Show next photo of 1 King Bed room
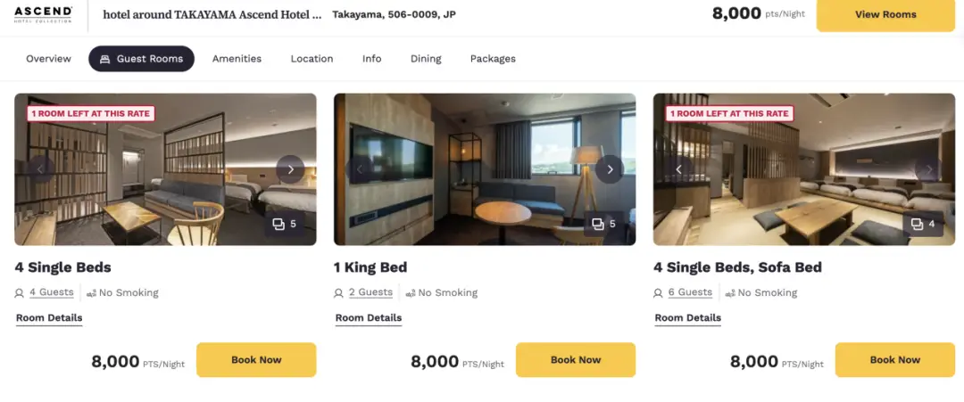964x402 pixels. (x=610, y=169)
